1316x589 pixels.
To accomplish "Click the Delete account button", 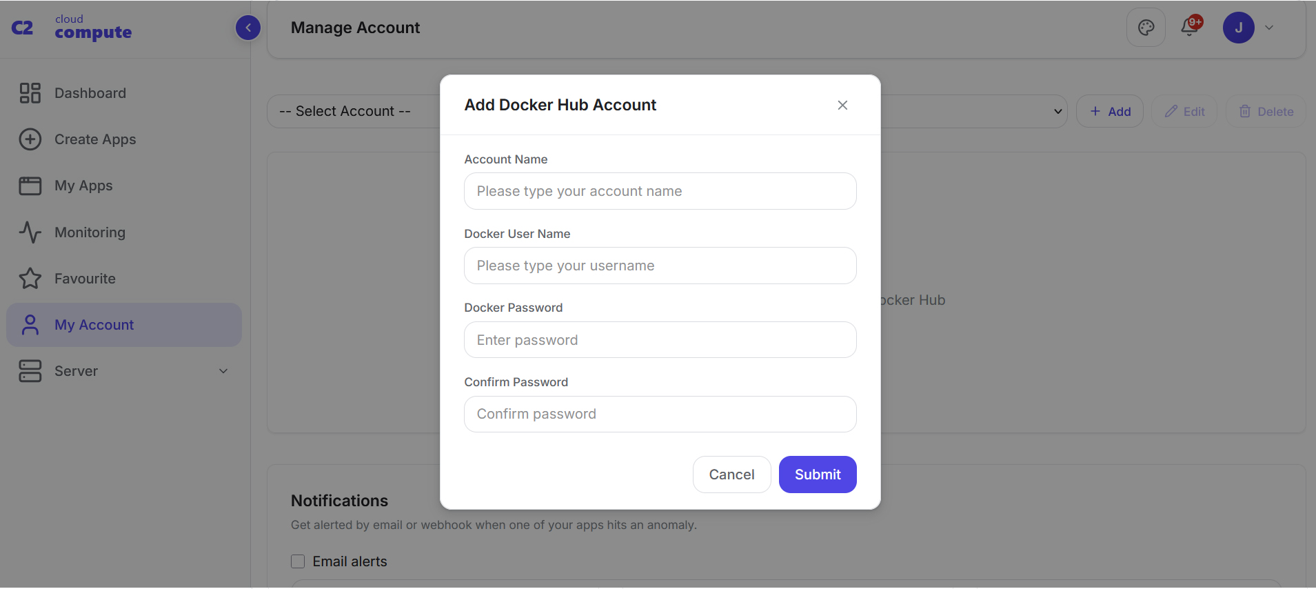I will click(1266, 111).
